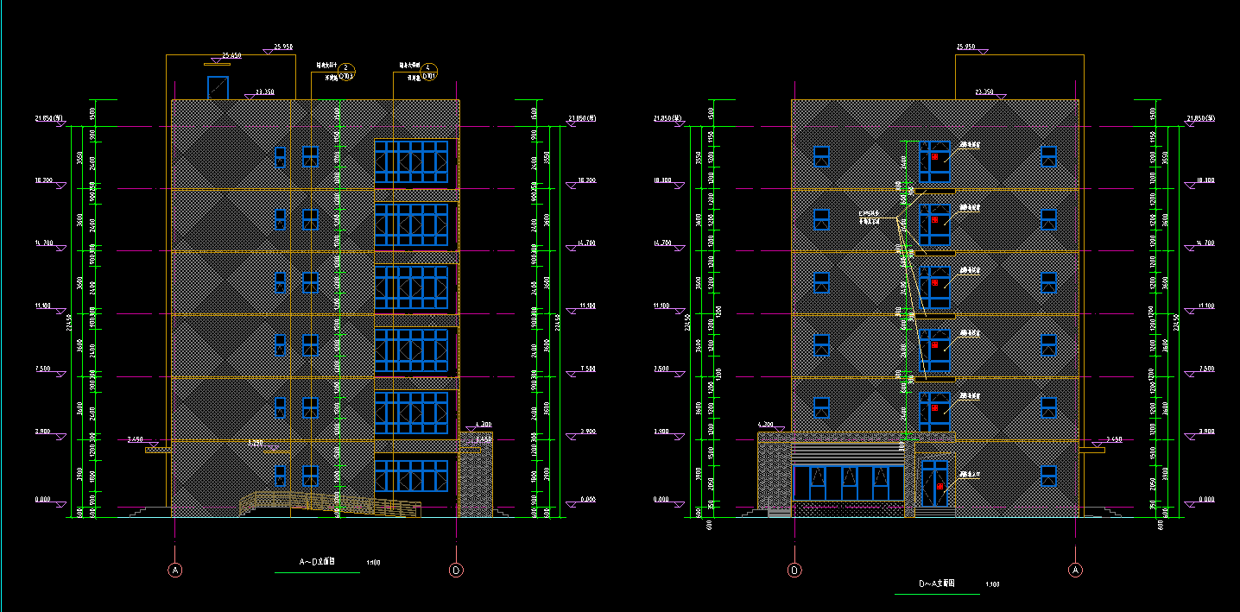The width and height of the screenshot is (1240, 612).
Task: Select the 23.350 level label on right elevation
Action: point(984,91)
